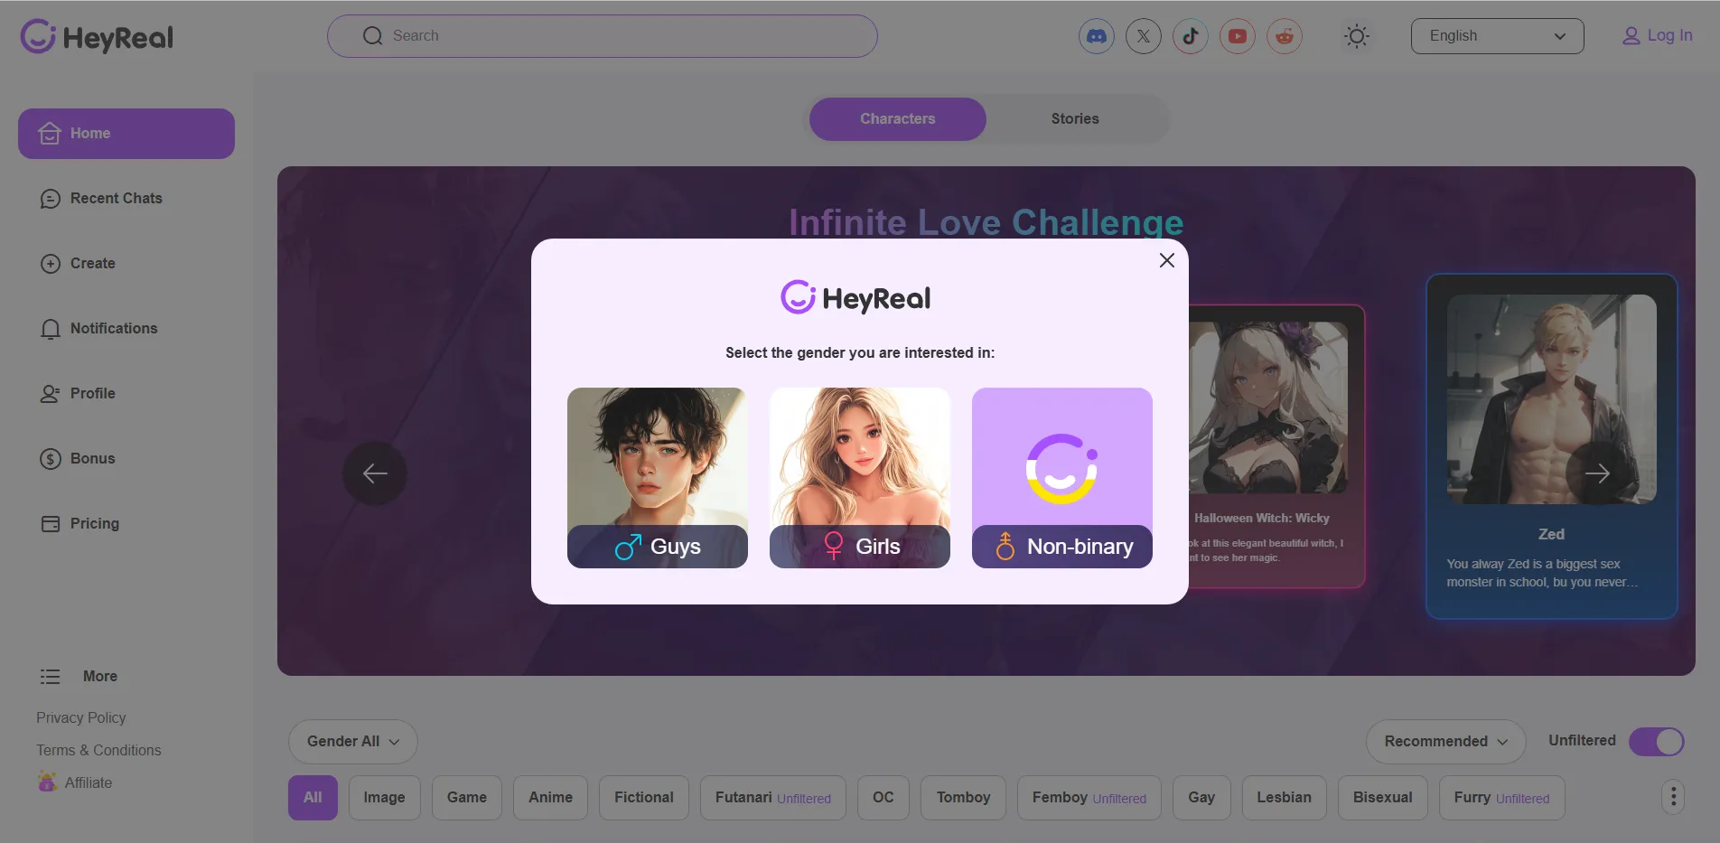
Task: Open the Recommended sorting dropdown
Action: point(1444,741)
